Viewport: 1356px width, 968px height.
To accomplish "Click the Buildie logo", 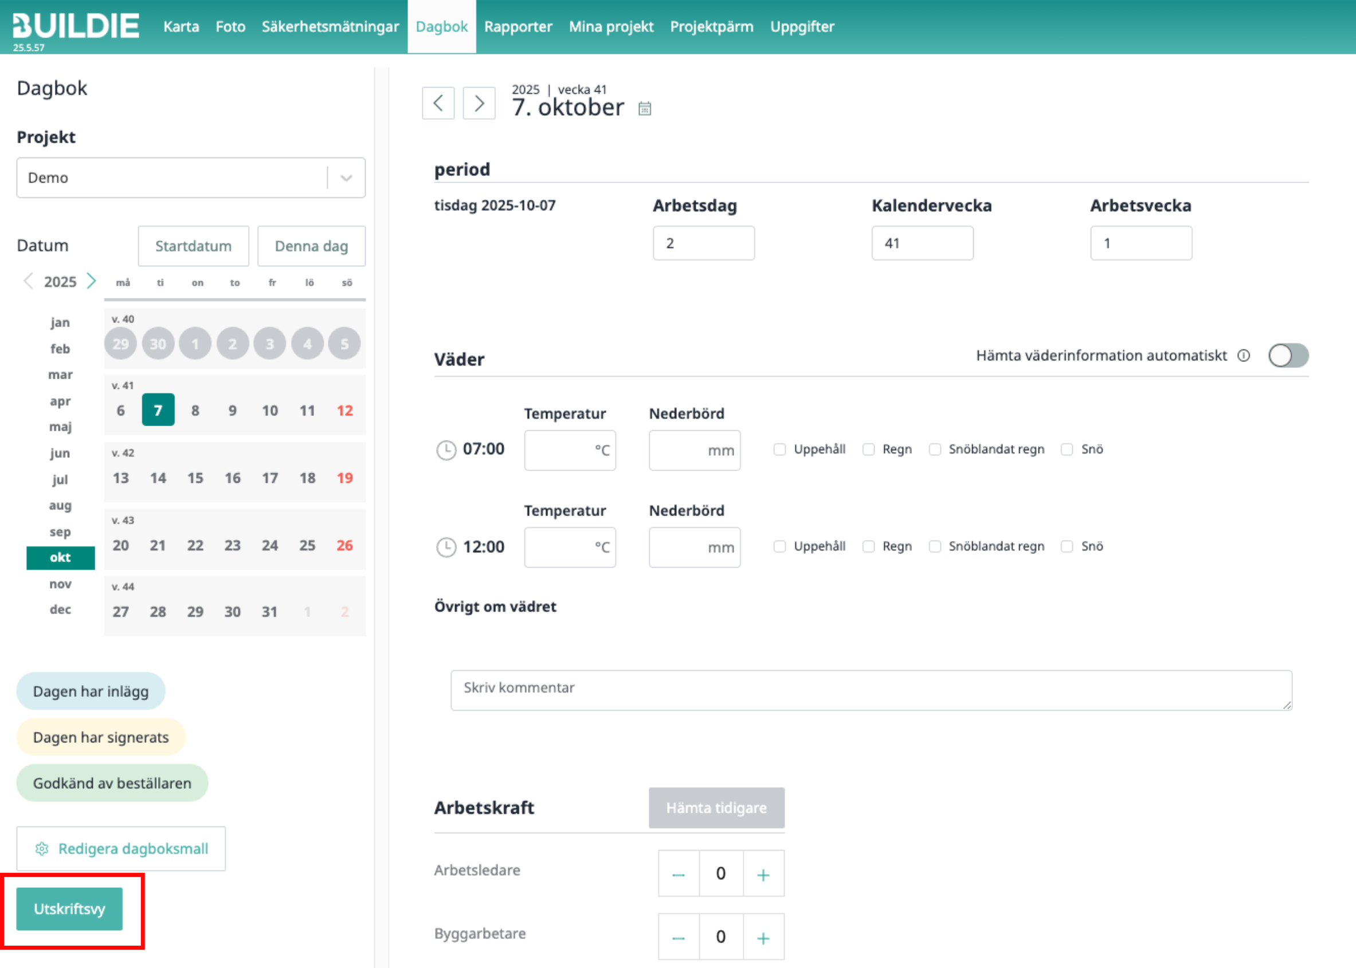I will [76, 26].
